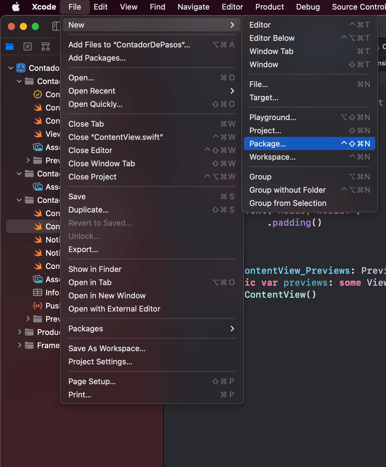Open the Open Recent submenu
386x467 pixels.
pyautogui.click(x=152, y=91)
